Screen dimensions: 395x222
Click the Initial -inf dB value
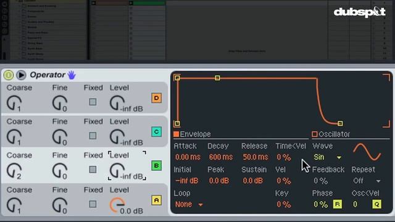(186, 181)
